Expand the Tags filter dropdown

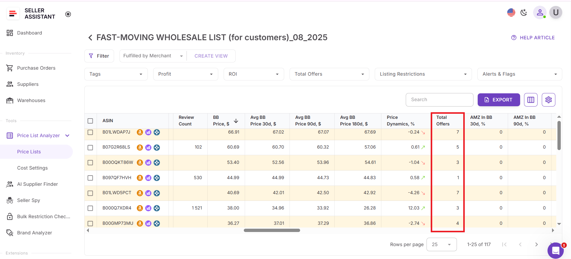coord(116,74)
